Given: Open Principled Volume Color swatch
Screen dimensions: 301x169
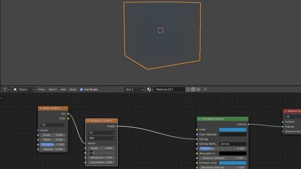Looking at the screenshot, I should [233, 130].
